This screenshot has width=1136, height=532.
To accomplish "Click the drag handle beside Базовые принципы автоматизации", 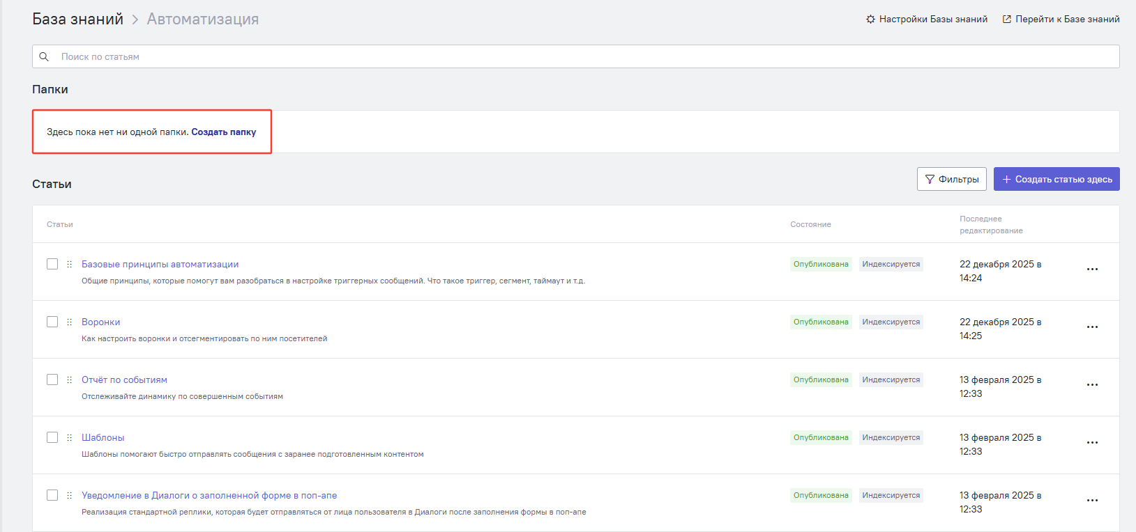I will (x=69, y=264).
